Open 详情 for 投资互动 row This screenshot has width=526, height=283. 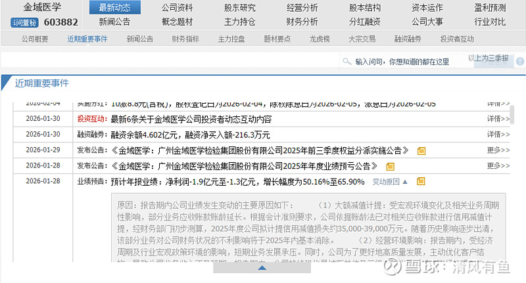(x=498, y=119)
